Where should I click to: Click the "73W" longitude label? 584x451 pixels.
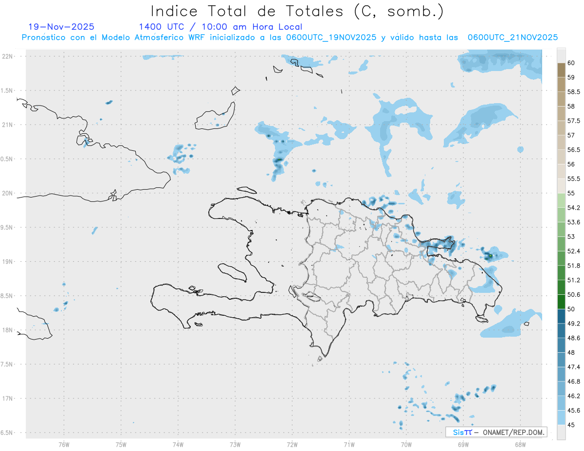click(235, 444)
